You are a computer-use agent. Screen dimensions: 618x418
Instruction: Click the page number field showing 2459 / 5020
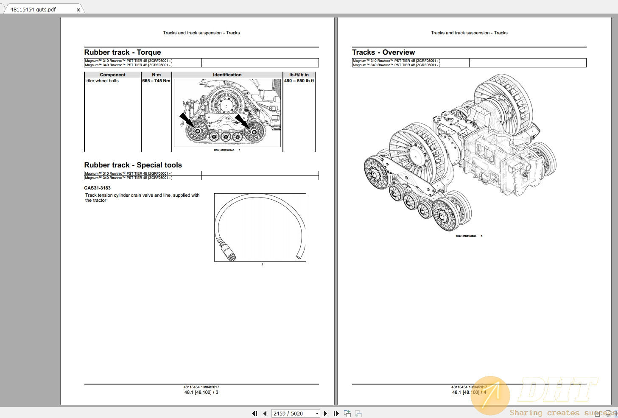point(288,413)
